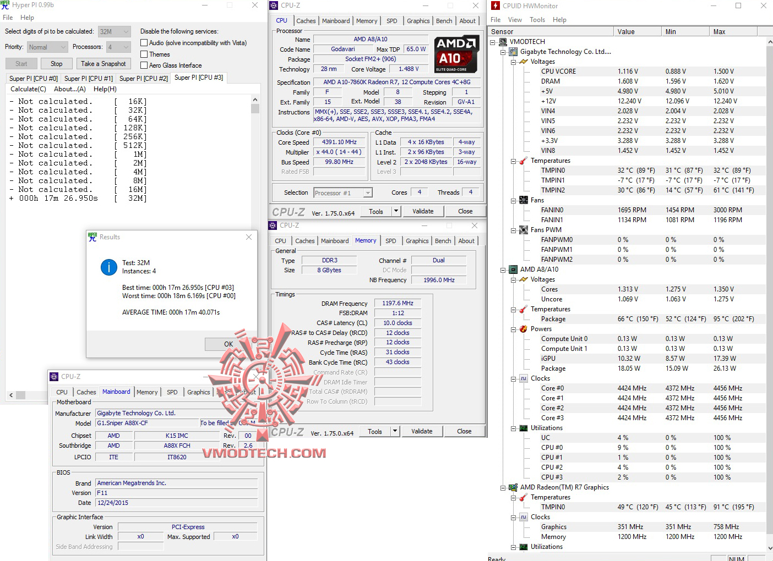Enable Audio solve incompatibility checkbox
Viewport: 773px width, 561px height.
(x=144, y=43)
